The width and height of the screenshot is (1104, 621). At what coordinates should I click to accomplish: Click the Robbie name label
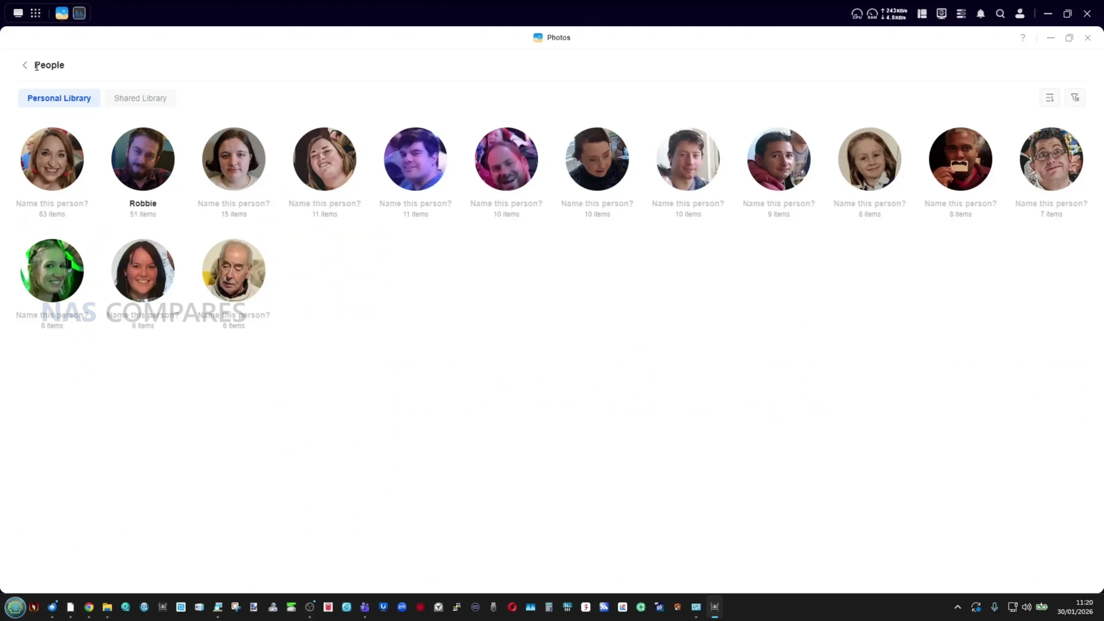pyautogui.click(x=143, y=204)
